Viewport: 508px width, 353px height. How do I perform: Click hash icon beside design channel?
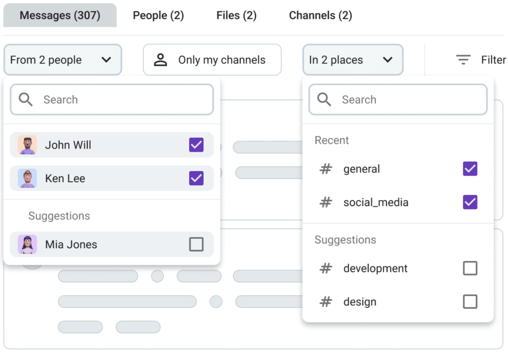pyautogui.click(x=326, y=302)
